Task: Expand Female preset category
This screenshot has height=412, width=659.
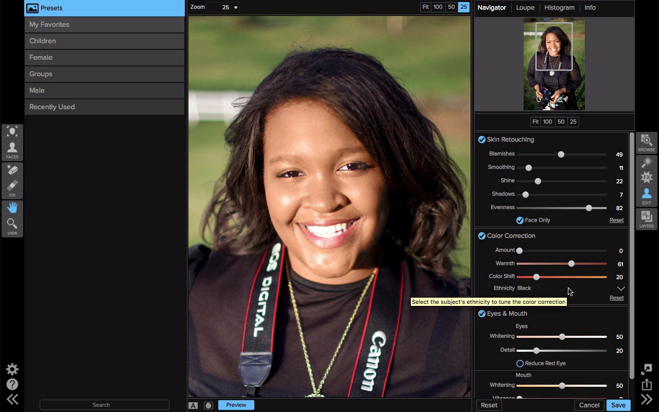Action: pyautogui.click(x=105, y=57)
